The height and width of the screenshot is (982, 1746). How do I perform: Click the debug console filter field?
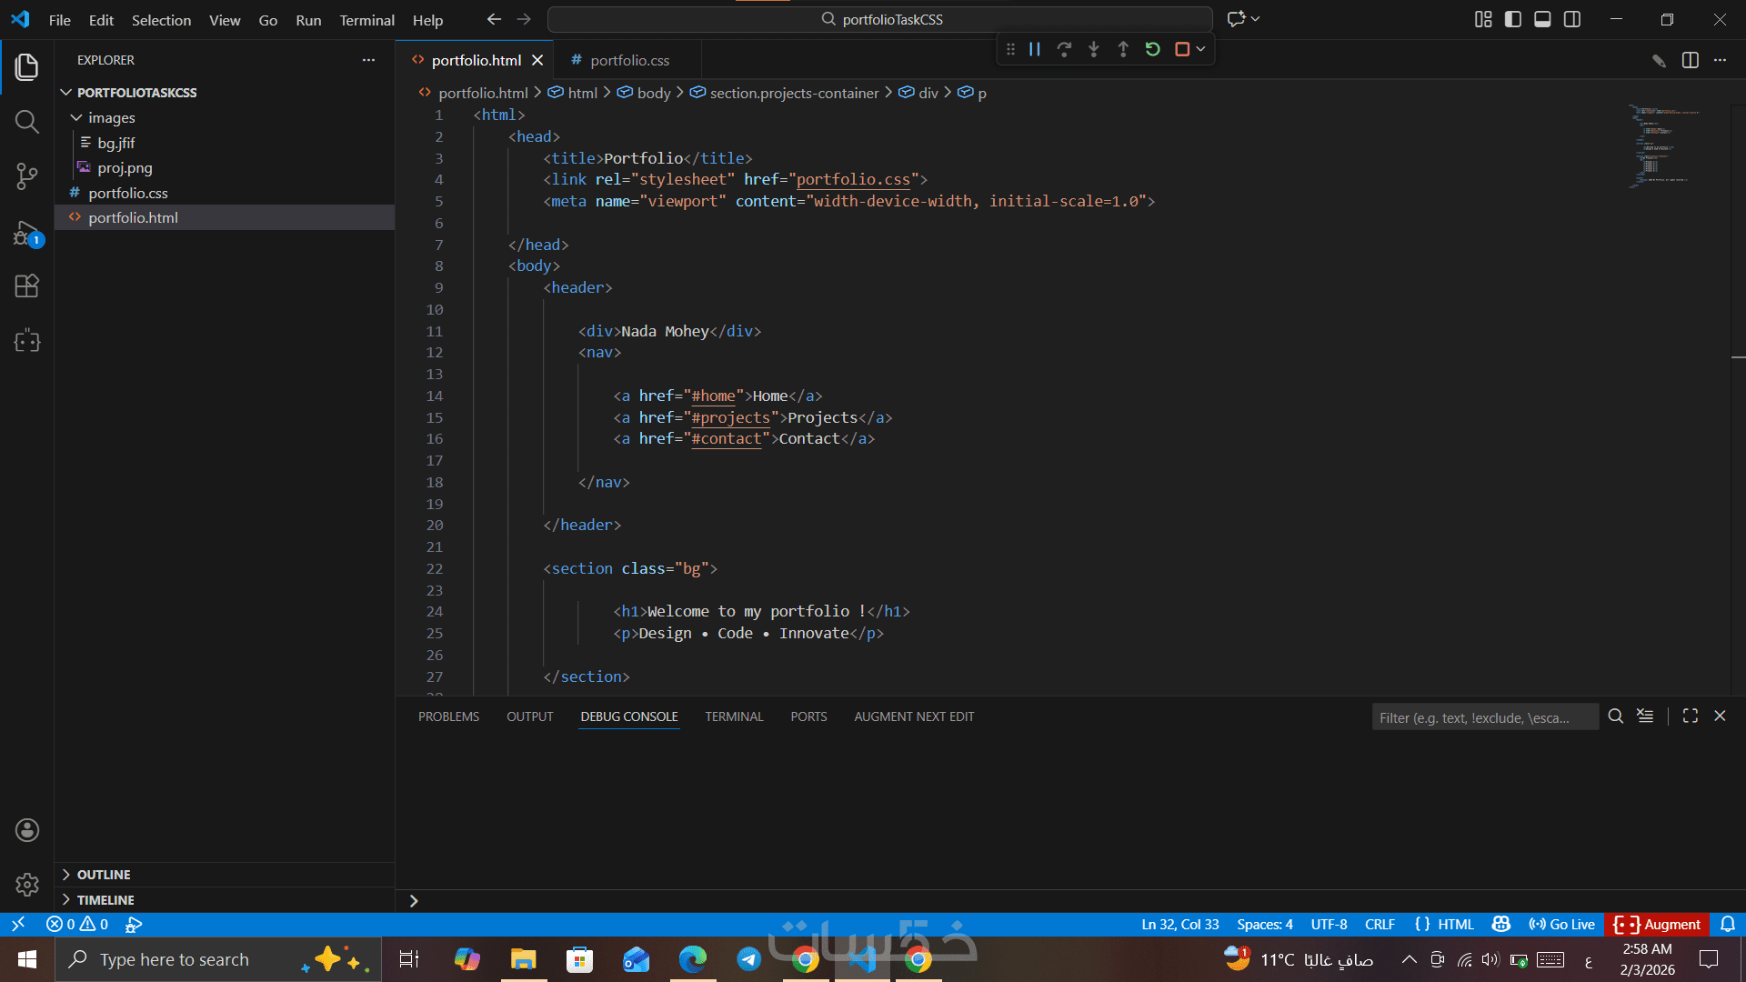click(x=1483, y=717)
